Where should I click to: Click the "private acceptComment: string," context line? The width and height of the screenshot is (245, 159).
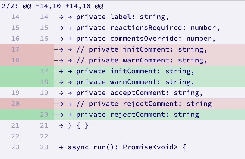point(140,93)
